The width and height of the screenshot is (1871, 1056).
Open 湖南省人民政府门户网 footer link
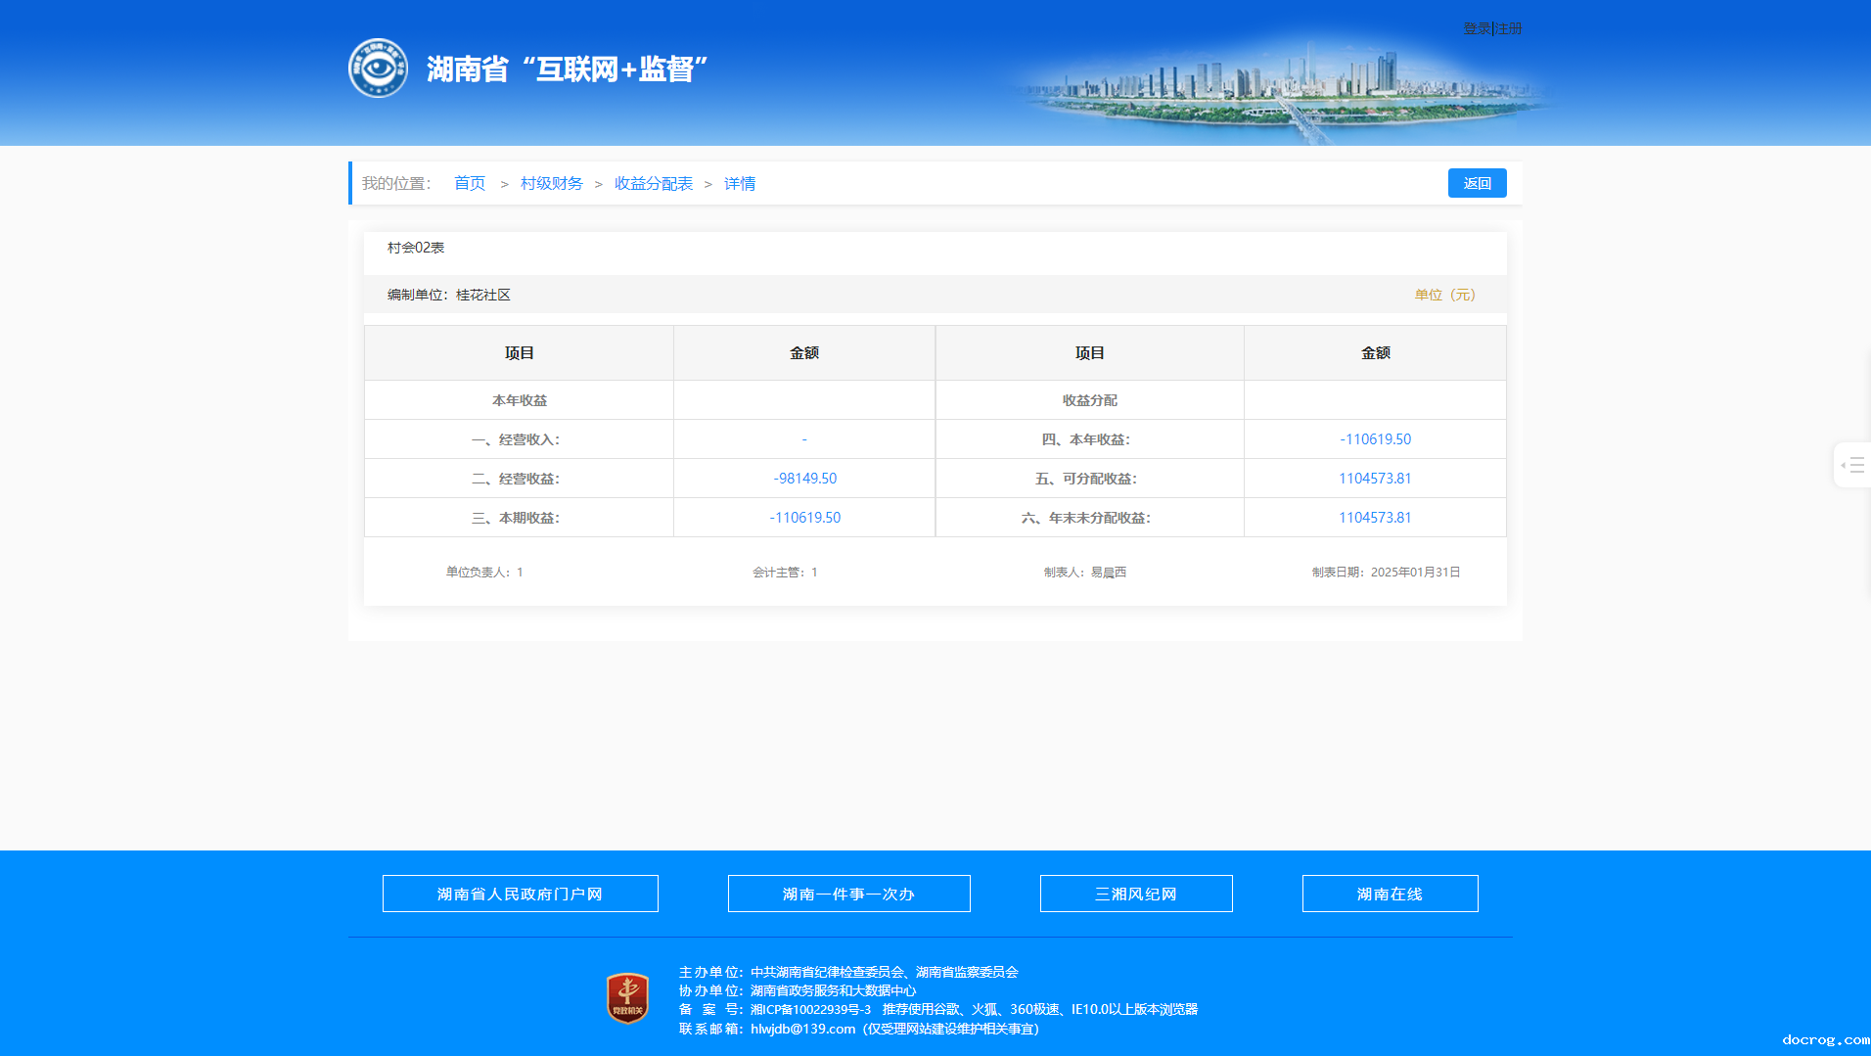coord(520,894)
